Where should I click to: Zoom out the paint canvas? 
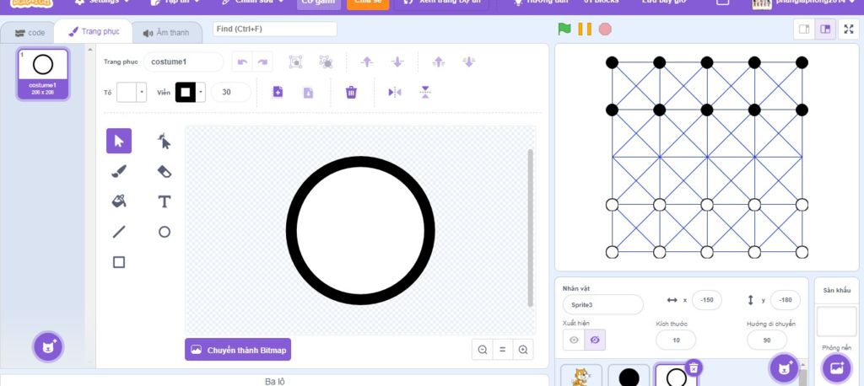483,350
